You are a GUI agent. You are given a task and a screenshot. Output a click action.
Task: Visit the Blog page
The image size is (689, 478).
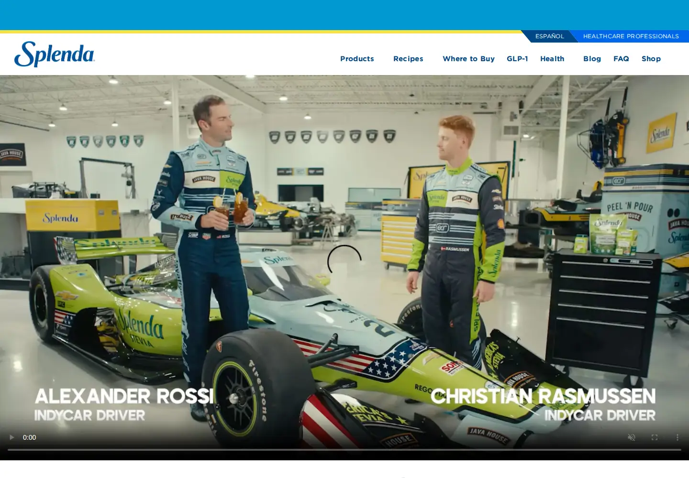[592, 59]
